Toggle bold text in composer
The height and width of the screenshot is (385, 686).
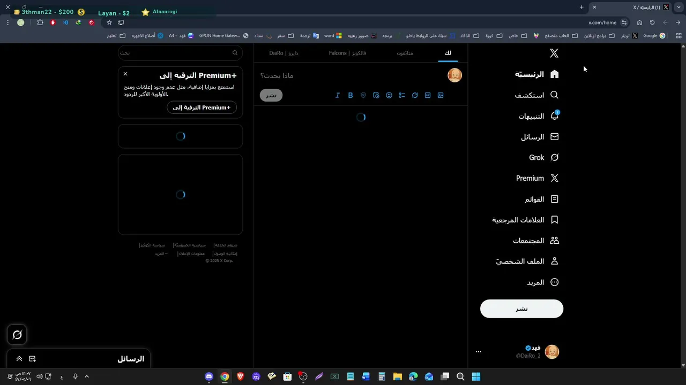click(x=351, y=95)
